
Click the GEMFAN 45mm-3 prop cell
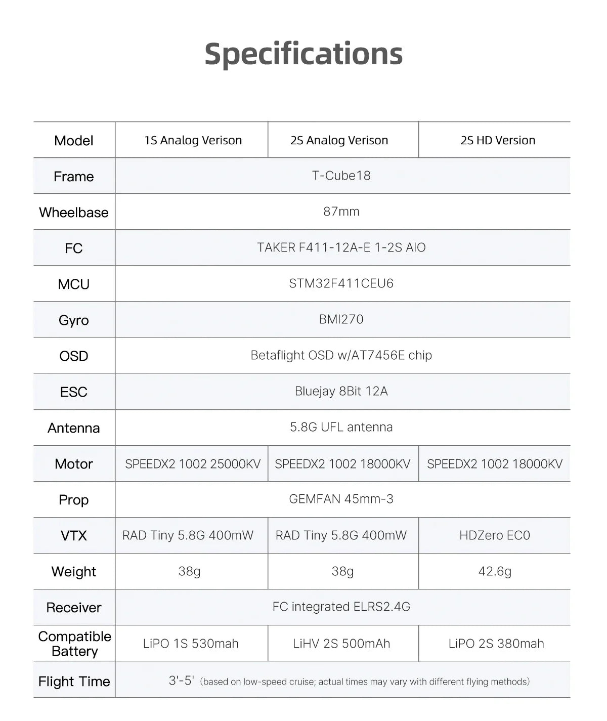[x=341, y=499]
